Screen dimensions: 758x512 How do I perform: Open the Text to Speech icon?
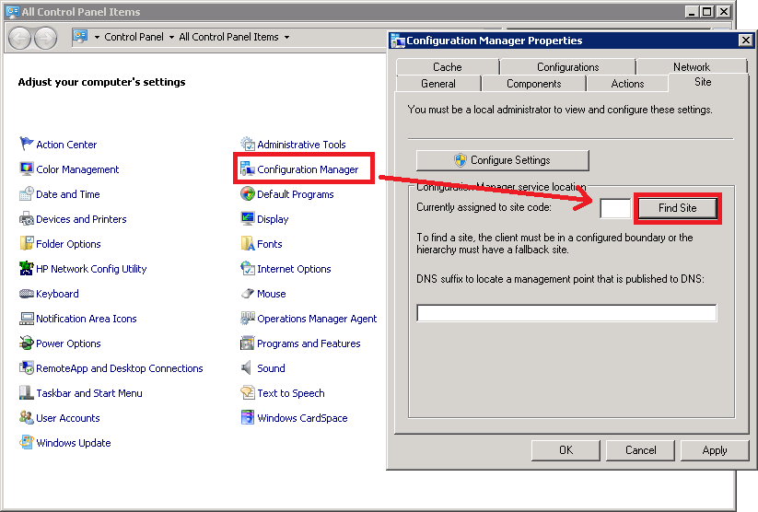[x=248, y=392]
